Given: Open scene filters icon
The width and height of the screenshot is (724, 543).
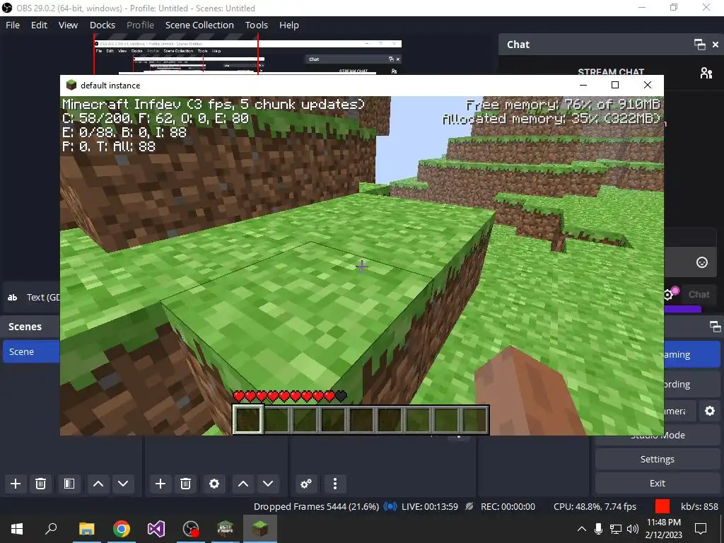Looking at the screenshot, I should click(x=69, y=484).
